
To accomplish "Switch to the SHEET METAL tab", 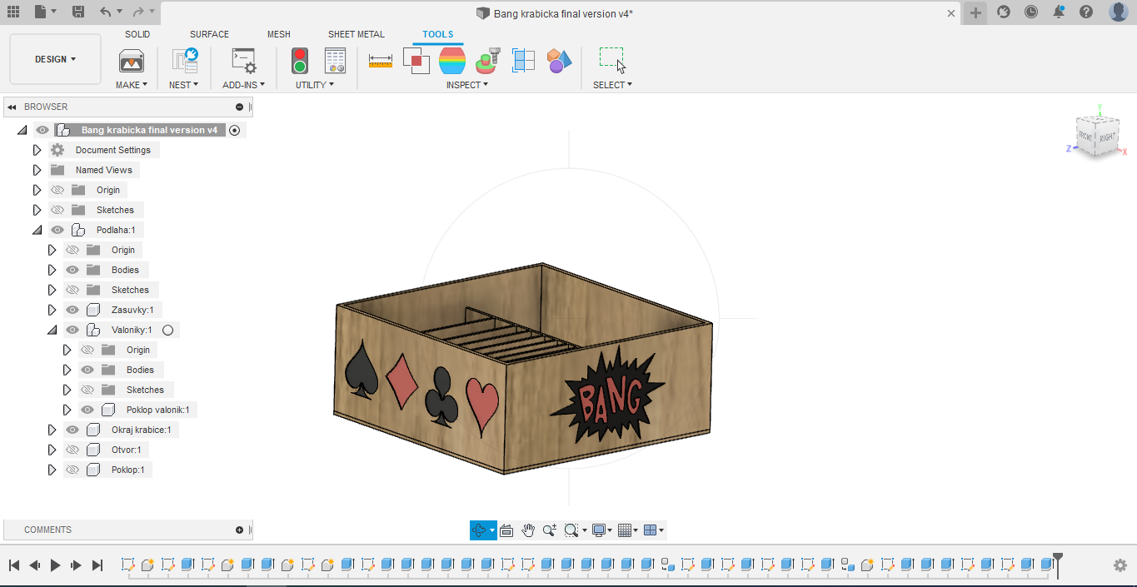I will [x=357, y=34].
